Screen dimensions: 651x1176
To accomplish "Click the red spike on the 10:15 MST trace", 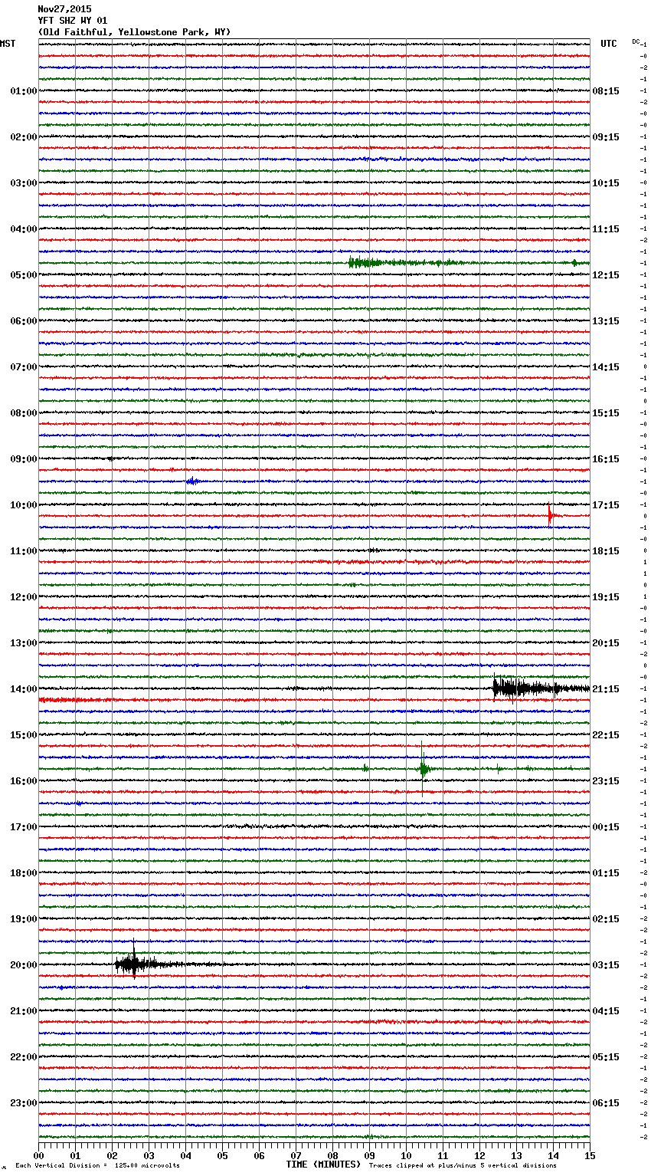I will click(x=550, y=515).
